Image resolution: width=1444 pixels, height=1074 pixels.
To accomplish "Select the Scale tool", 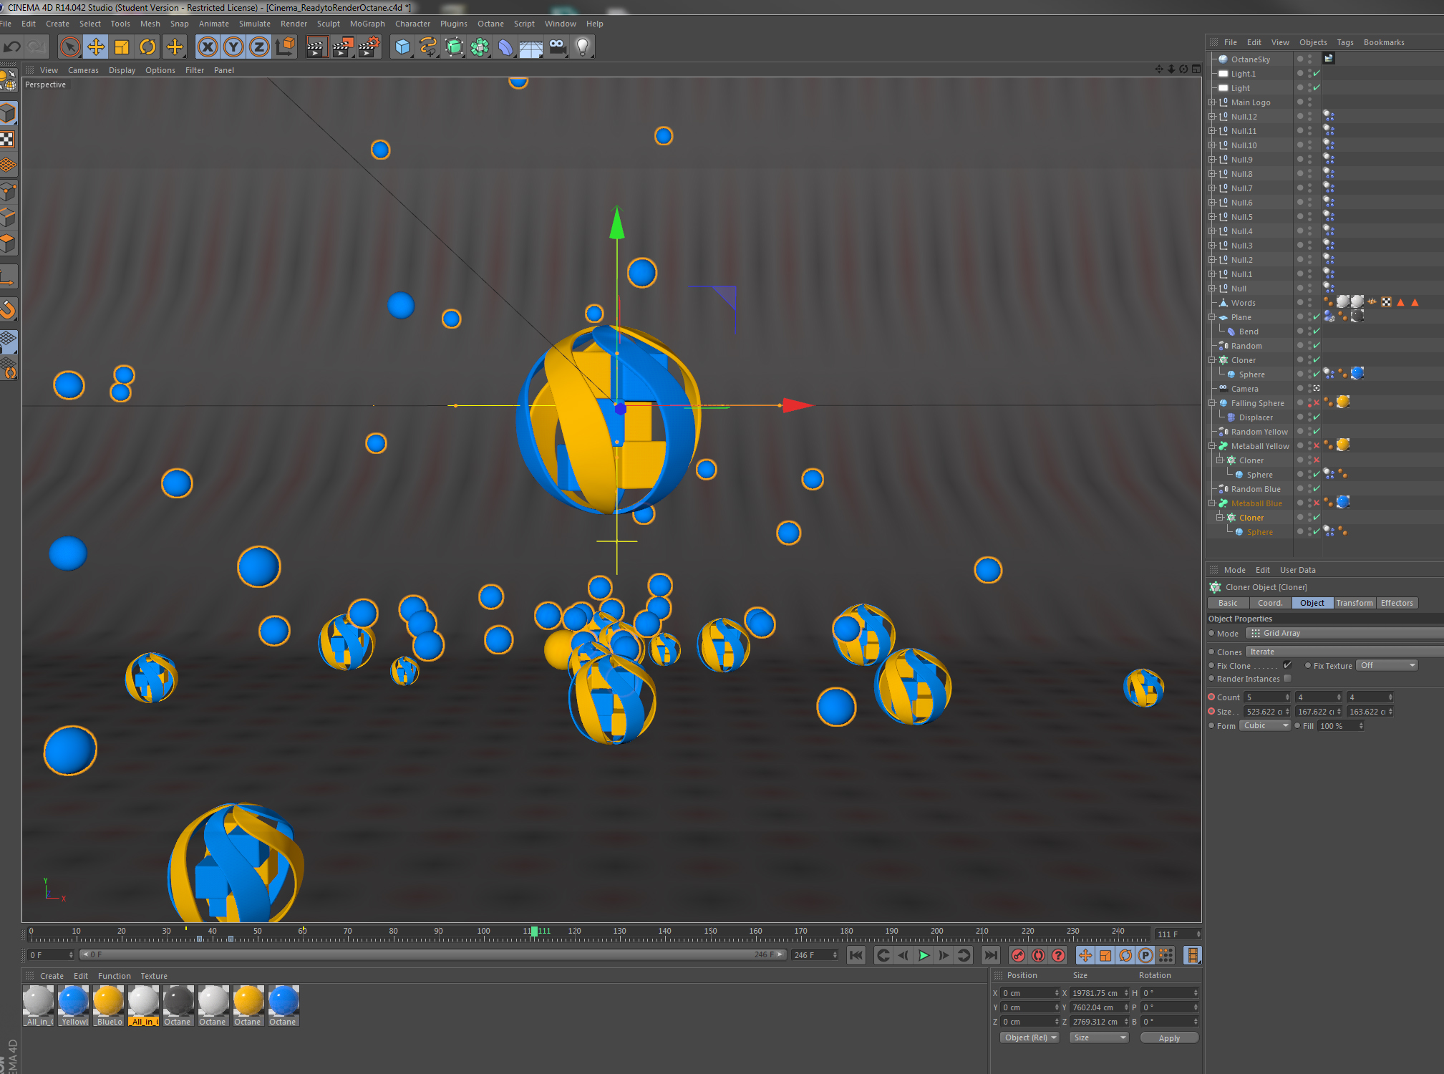I will pyautogui.click(x=122, y=47).
